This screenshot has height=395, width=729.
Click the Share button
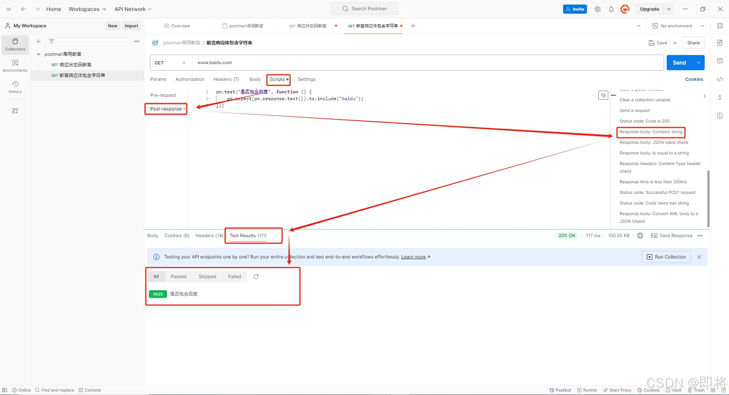click(x=693, y=43)
